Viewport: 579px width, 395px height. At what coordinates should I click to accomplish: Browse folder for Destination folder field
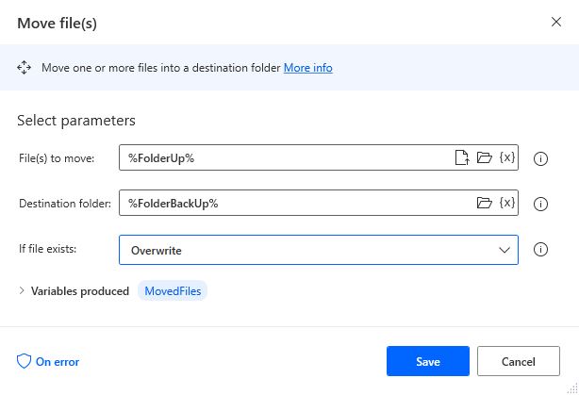click(x=484, y=203)
